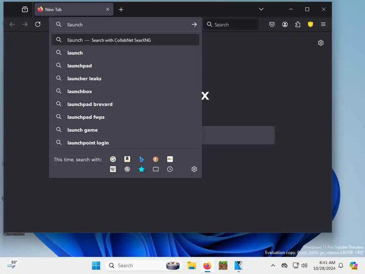Choose the 'launchpoint login' suggestion

(125, 143)
